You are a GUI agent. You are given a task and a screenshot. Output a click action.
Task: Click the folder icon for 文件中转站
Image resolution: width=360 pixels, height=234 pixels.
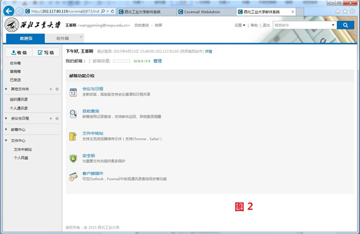[x=73, y=136]
